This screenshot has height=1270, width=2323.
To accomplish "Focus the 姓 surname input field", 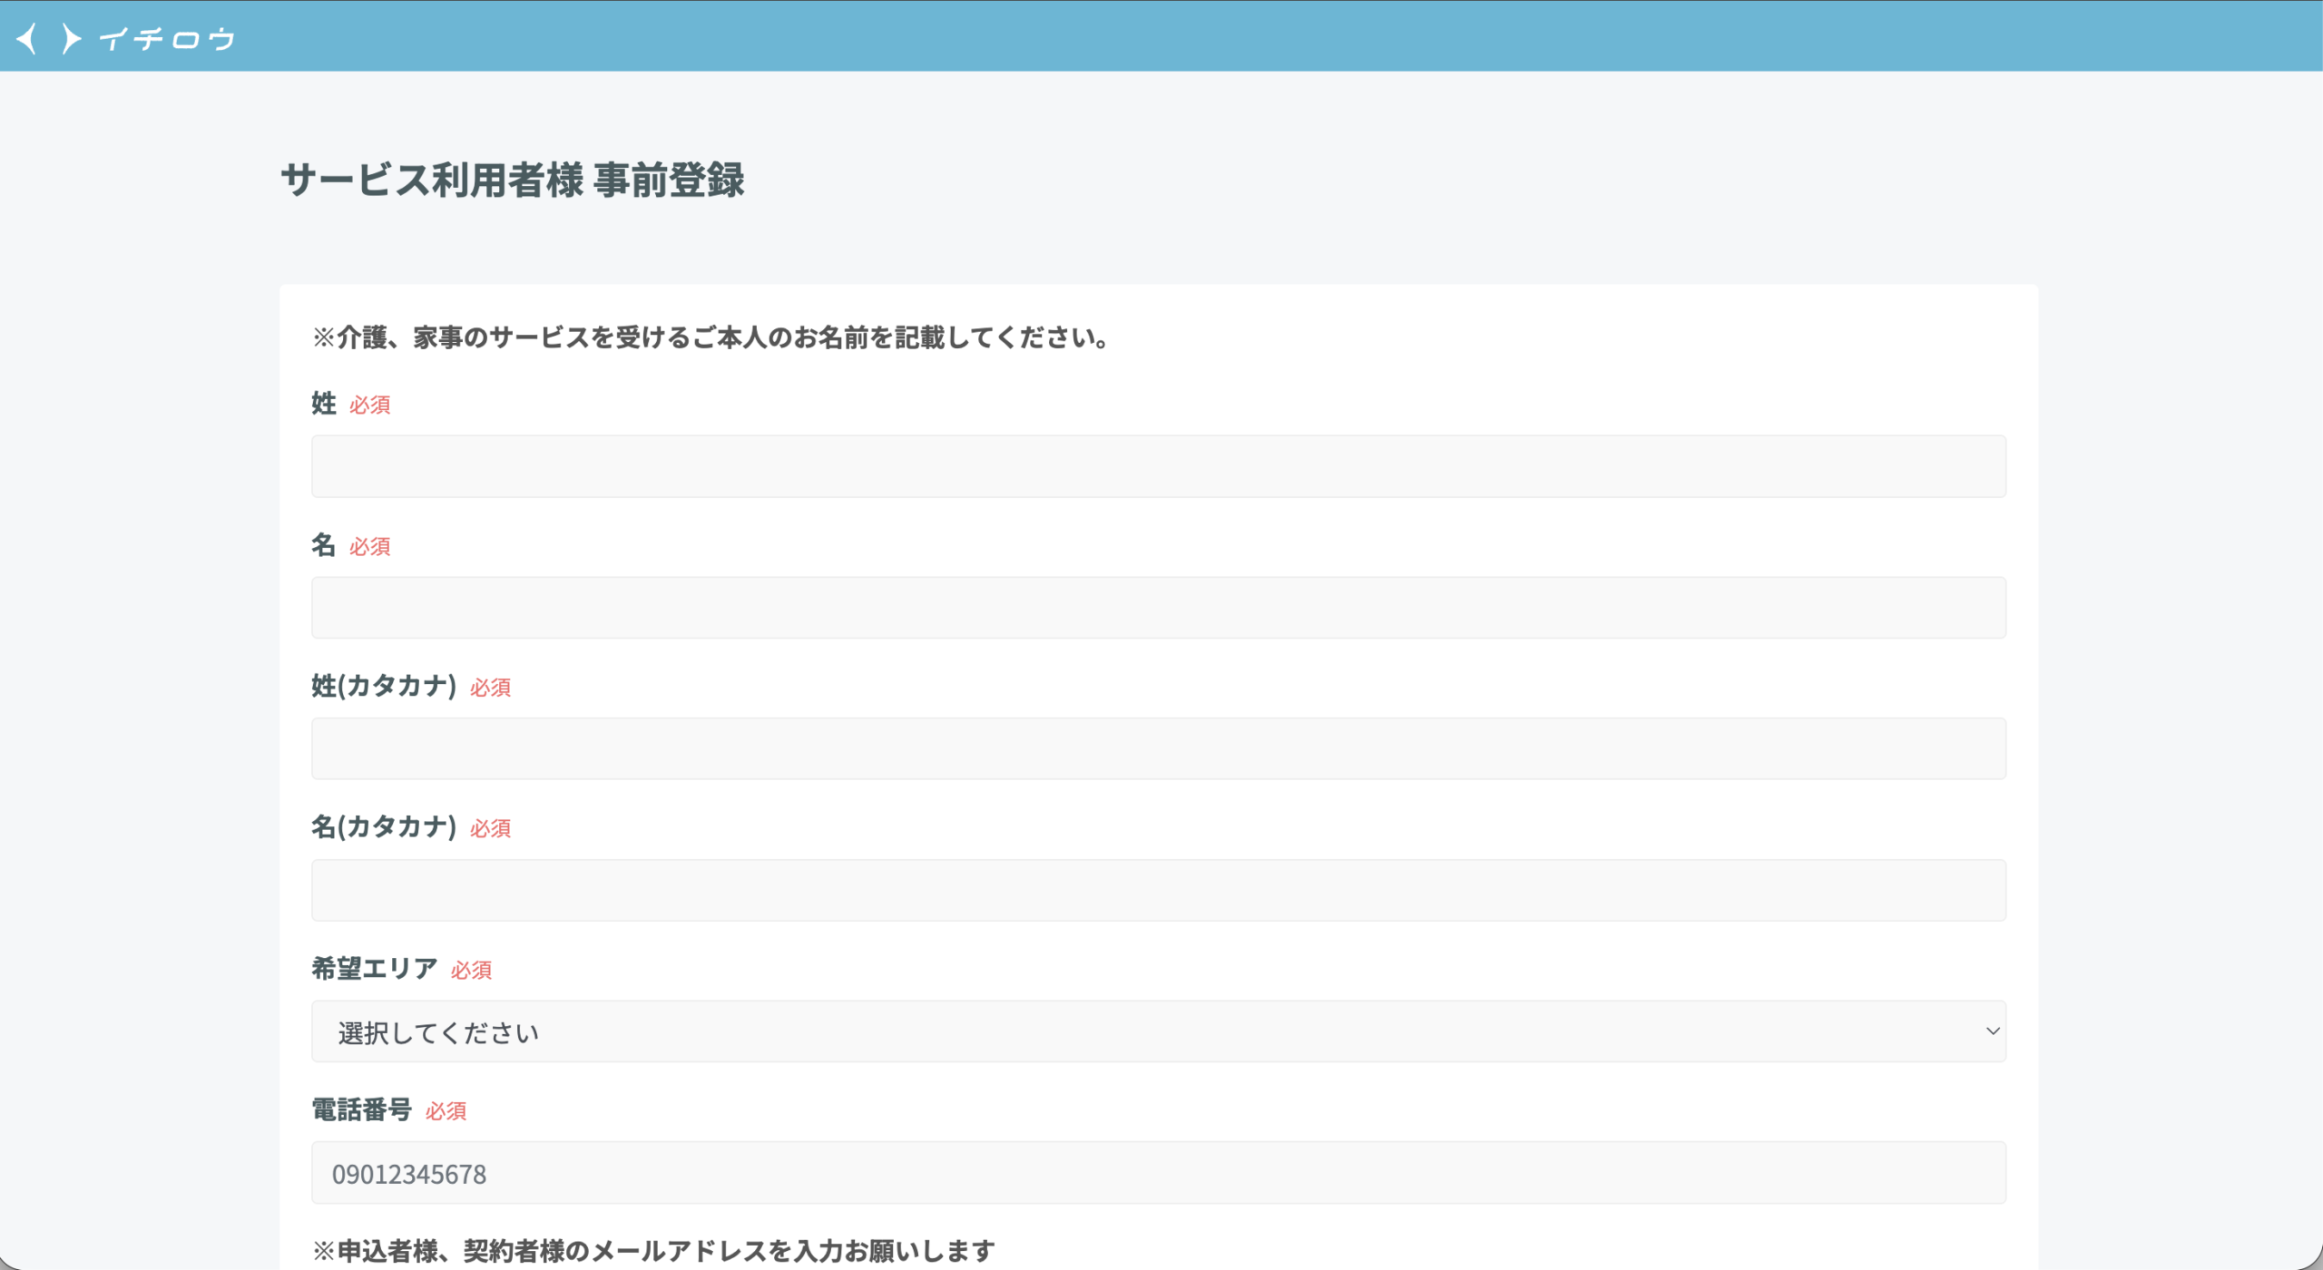I will point(1158,466).
